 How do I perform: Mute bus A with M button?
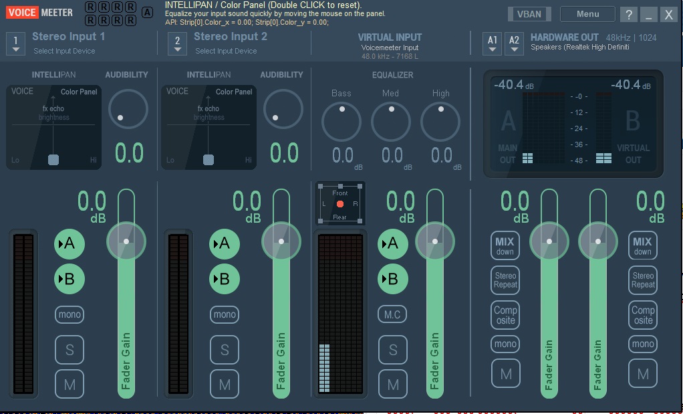pos(506,373)
